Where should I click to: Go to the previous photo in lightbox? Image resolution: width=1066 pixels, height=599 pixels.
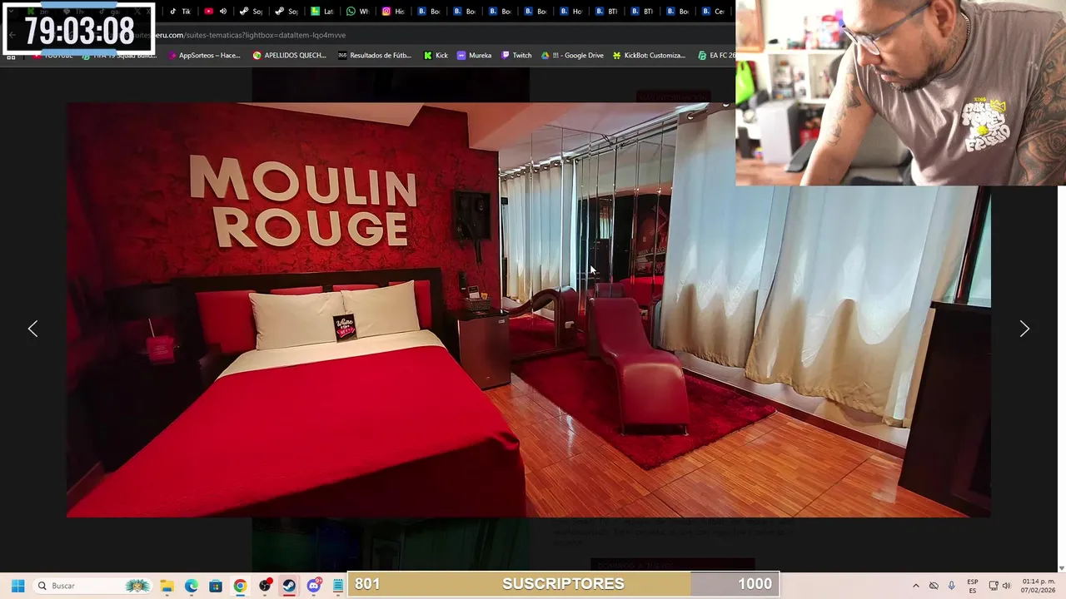click(32, 329)
